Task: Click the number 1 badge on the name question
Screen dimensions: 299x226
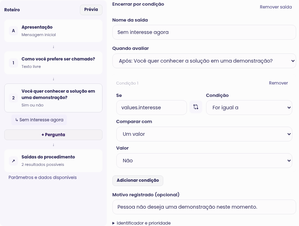Action: point(13,63)
